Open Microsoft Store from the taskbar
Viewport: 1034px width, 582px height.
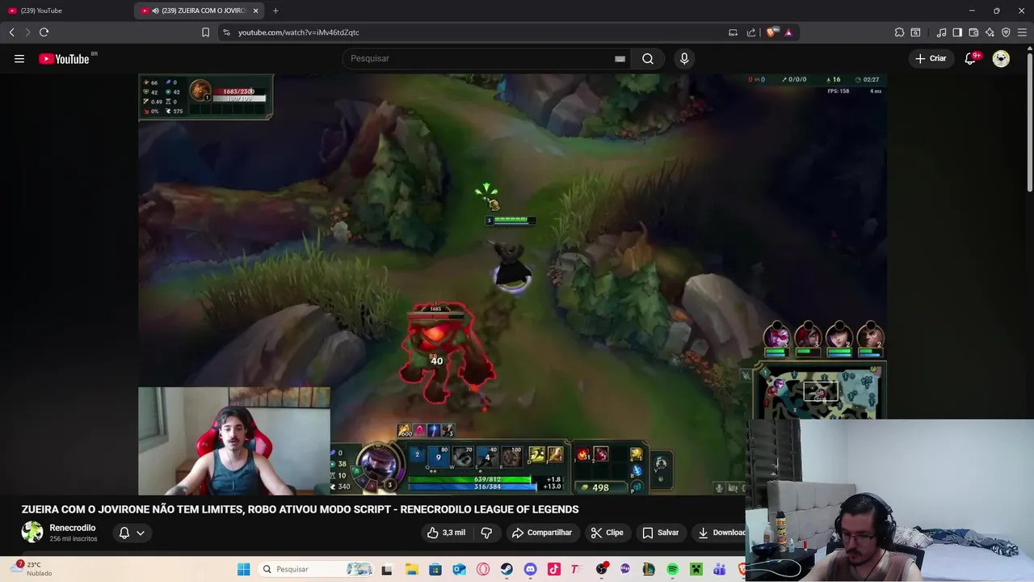[435, 569]
